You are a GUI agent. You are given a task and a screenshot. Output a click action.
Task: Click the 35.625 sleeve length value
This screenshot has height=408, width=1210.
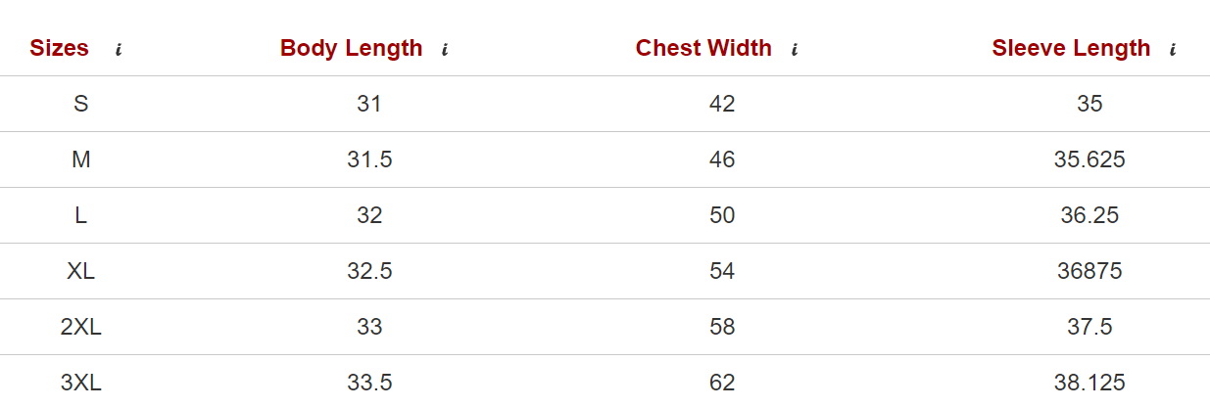[1089, 159]
